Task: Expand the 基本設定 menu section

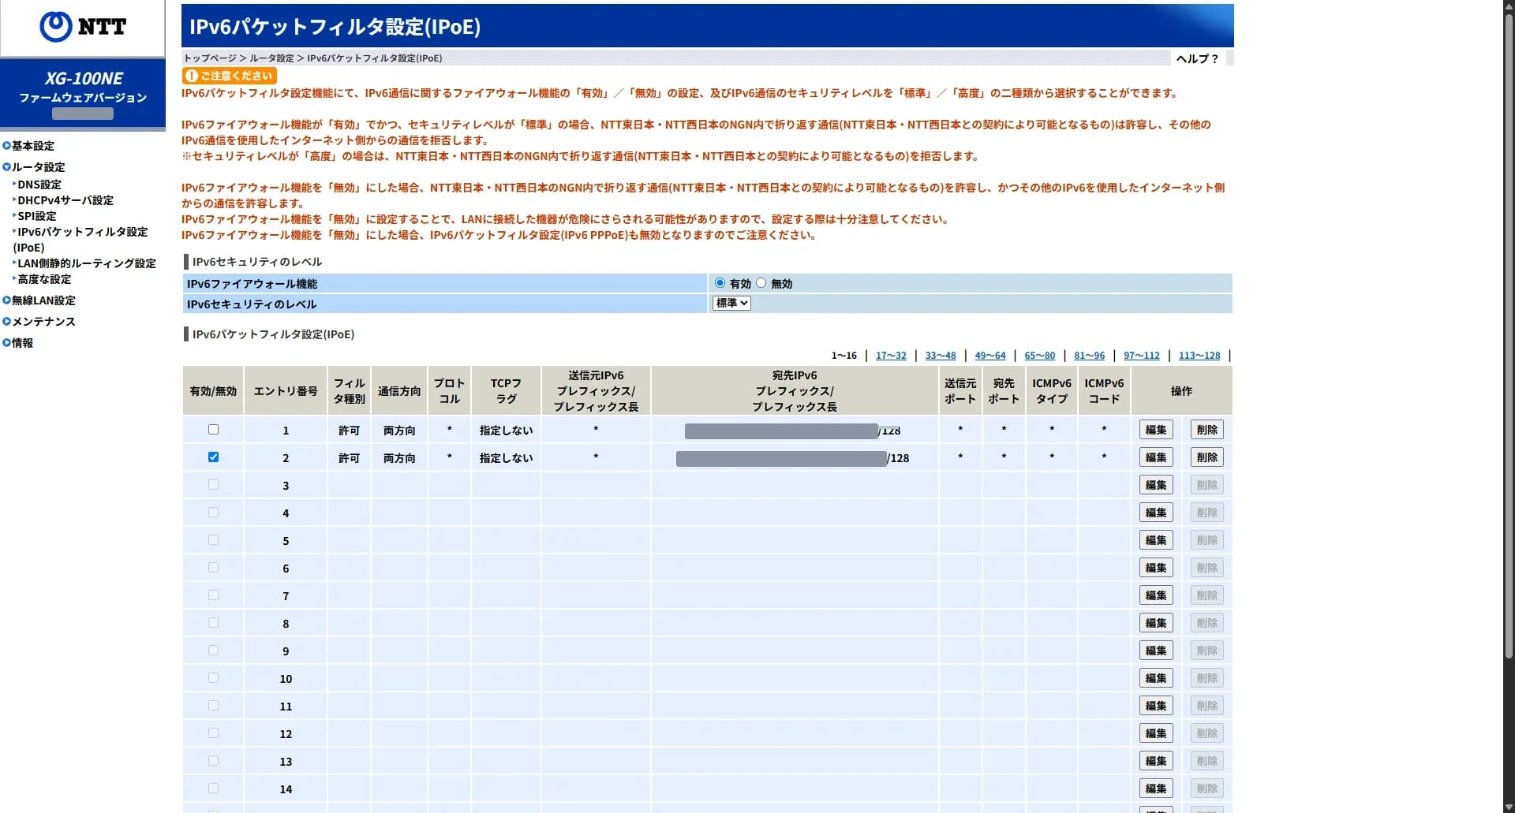Action: click(x=32, y=146)
